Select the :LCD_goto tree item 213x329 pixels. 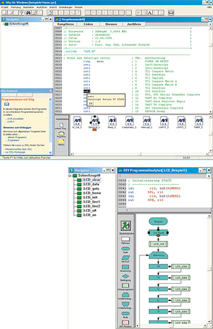point(90,189)
